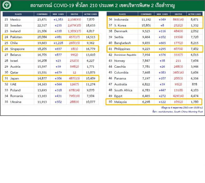
Task: Click Israel's confirmed figure "16,208"
Action: click(x=42, y=61)
